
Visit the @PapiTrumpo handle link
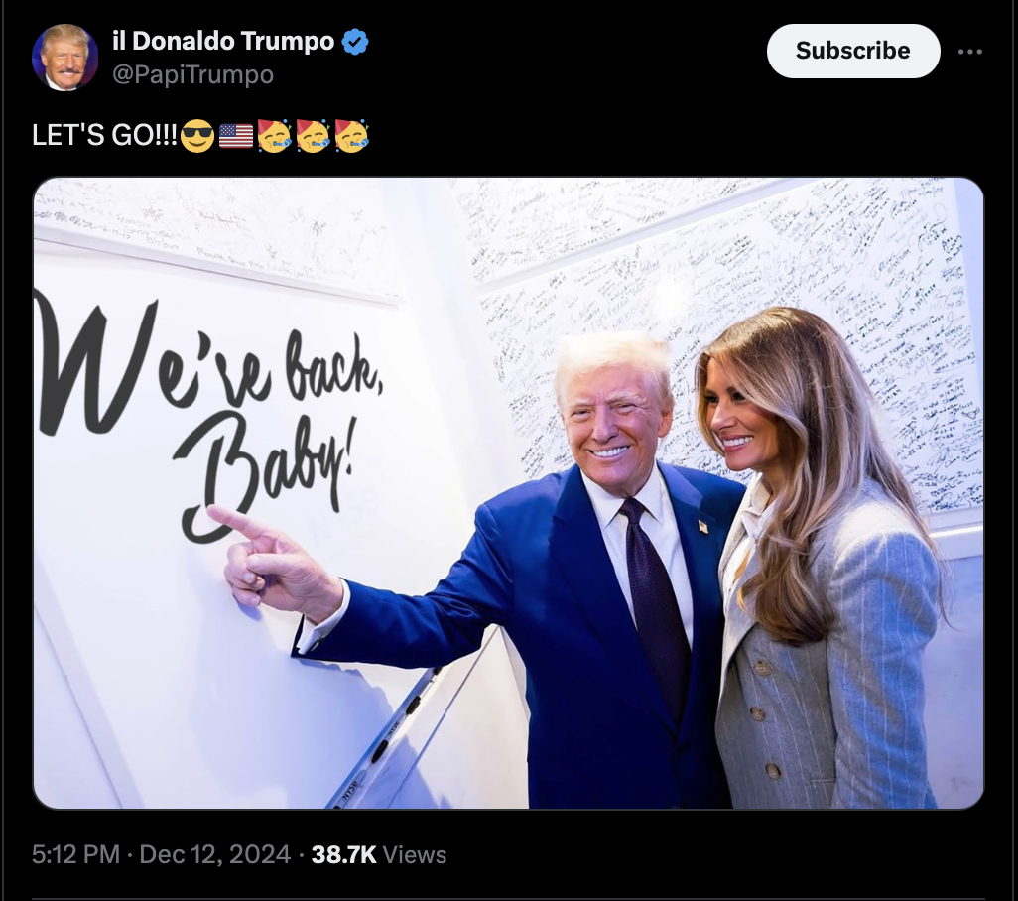(192, 74)
